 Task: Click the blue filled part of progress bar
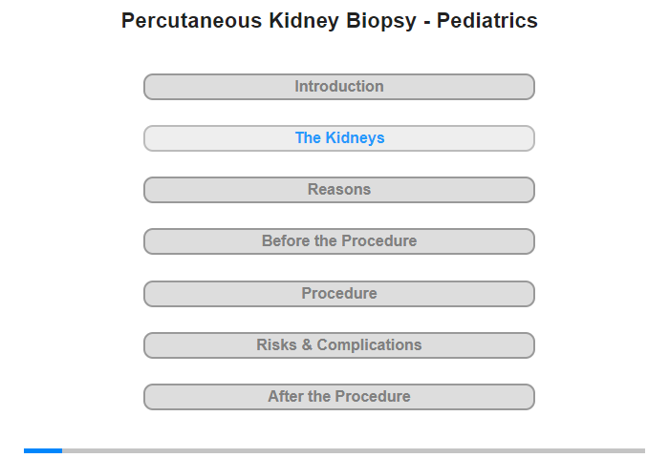coord(43,450)
